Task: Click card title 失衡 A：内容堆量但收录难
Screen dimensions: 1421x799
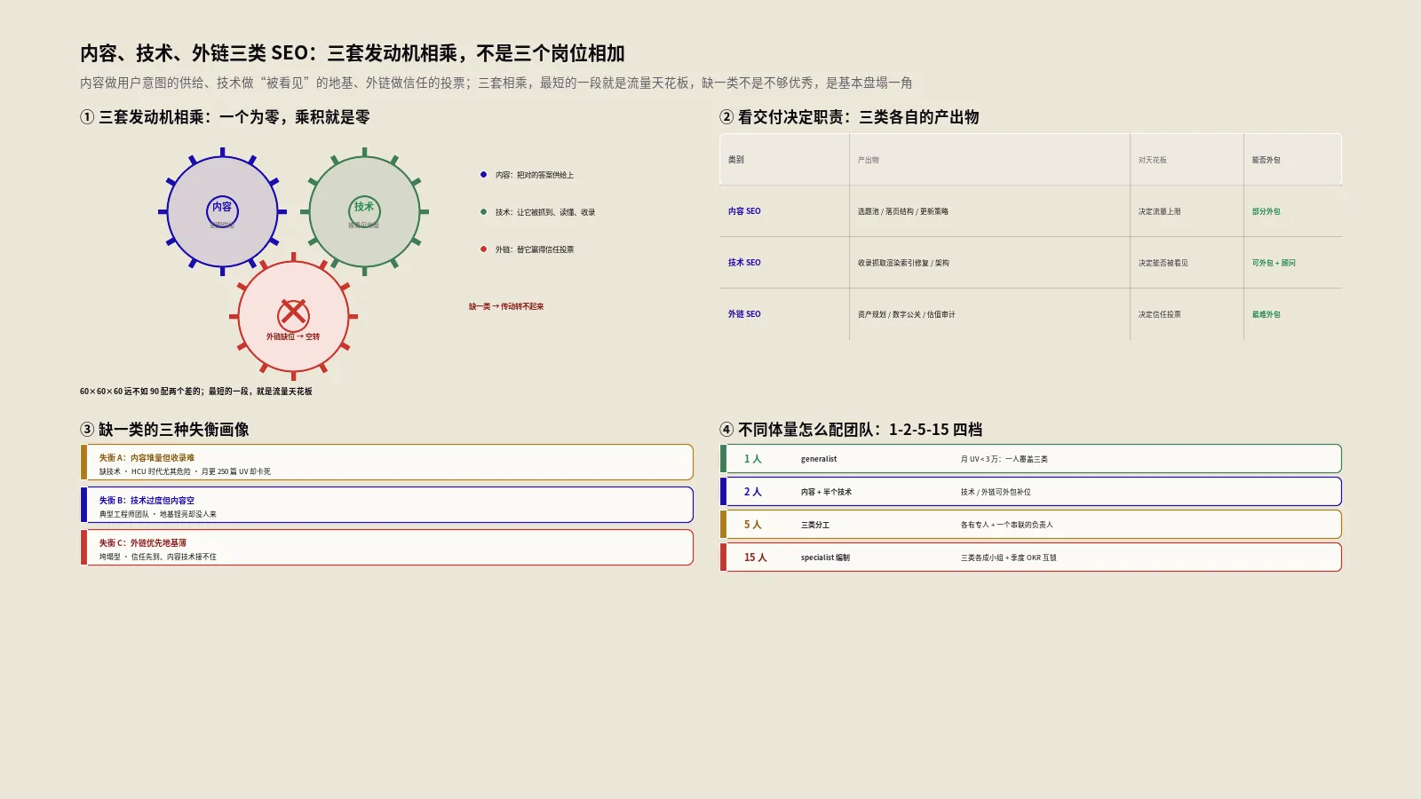Action: tap(147, 458)
